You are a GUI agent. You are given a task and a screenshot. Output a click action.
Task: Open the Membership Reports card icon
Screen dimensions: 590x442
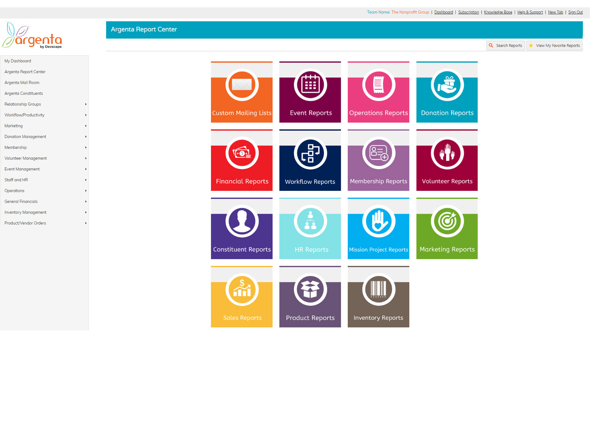pyautogui.click(x=379, y=153)
